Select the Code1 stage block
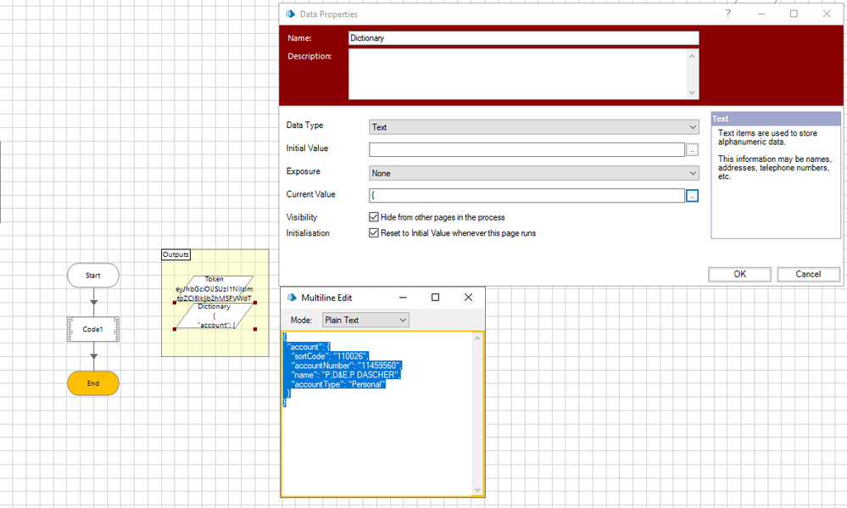 pos(93,329)
